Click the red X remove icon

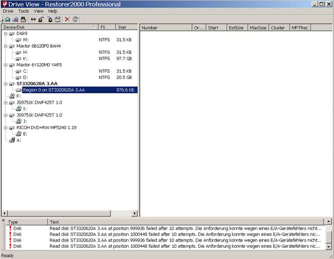pyautogui.click(x=67, y=19)
